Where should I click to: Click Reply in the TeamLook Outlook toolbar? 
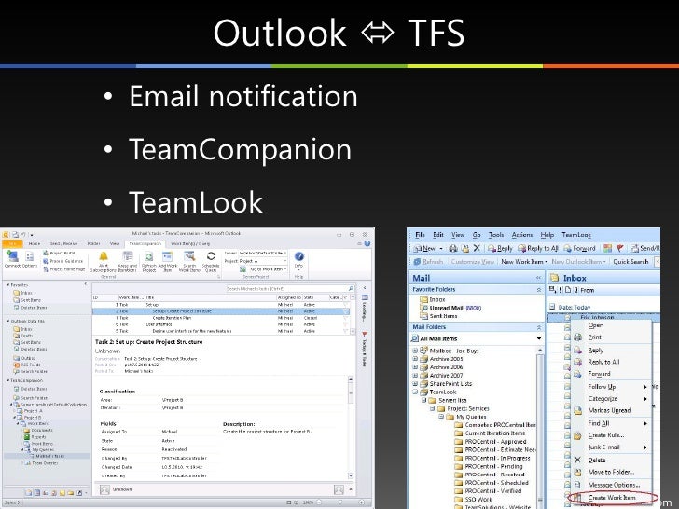(x=500, y=248)
